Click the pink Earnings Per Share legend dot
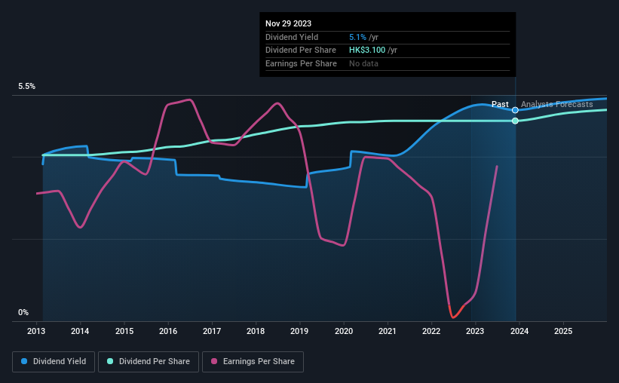This screenshot has height=383, width=619. coord(214,361)
